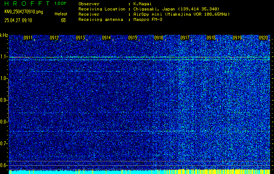Click the Receiver field label
The width and height of the screenshot is (274, 174).
(x=89, y=14)
